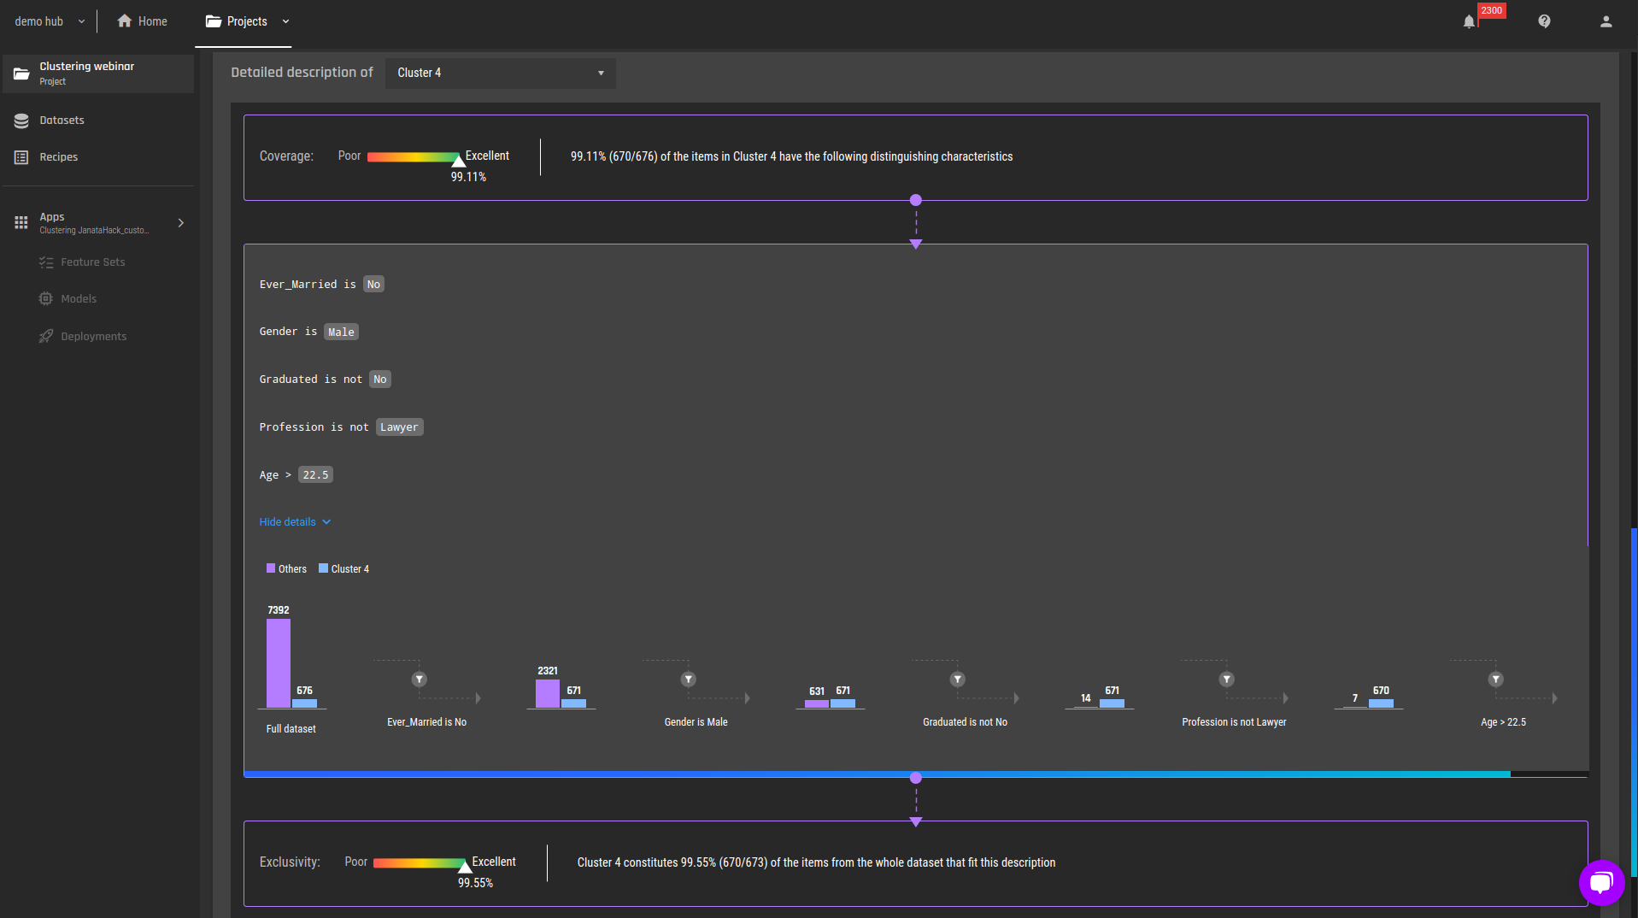The width and height of the screenshot is (1638, 918).
Task: Click the Coverage quality gradient bar
Action: [414, 156]
